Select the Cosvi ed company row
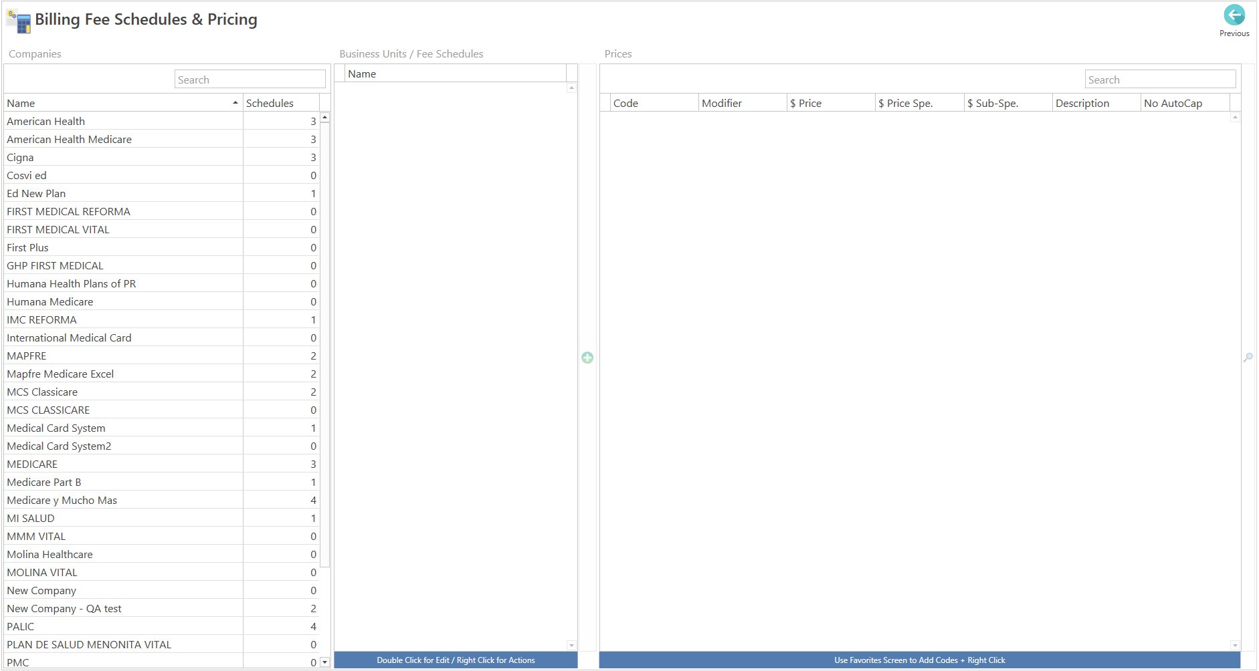 point(162,175)
